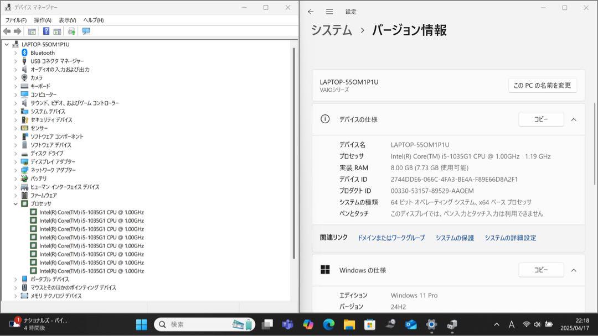The image size is (598, 336).
Task: Open Teams icon on taskbar
Action: coord(287,324)
